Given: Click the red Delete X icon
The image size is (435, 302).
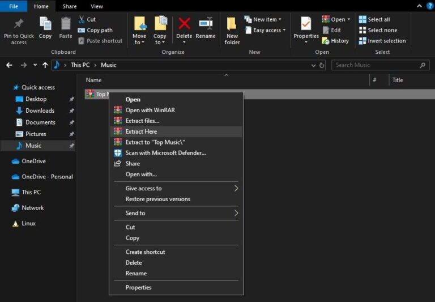Looking at the screenshot, I should coord(184,24).
